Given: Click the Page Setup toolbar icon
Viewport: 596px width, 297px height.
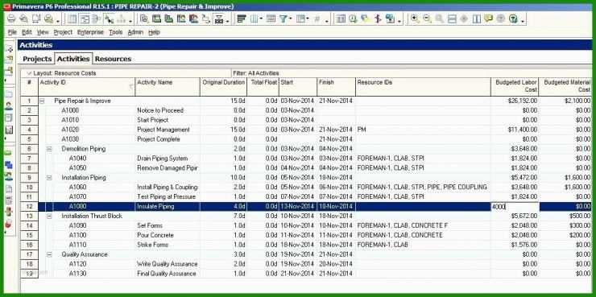Looking at the screenshot, I should [36, 19].
